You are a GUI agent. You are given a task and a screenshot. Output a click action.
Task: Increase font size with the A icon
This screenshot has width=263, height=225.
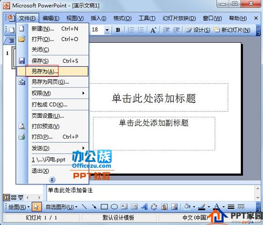(153, 30)
